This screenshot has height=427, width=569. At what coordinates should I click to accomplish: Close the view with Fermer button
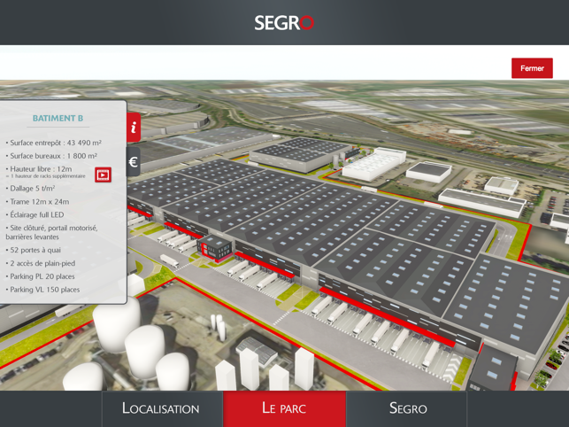[532, 68]
